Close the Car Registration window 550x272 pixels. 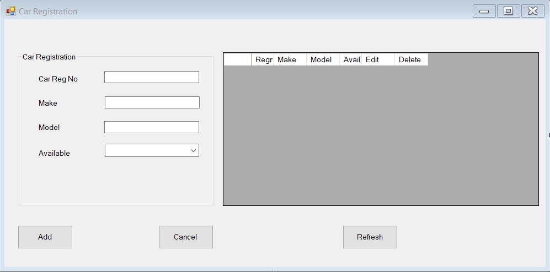click(532, 11)
